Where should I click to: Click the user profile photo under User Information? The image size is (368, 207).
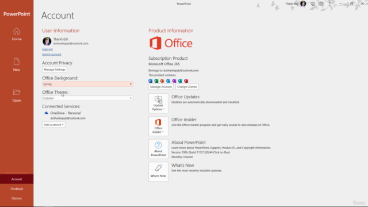pos(47,41)
